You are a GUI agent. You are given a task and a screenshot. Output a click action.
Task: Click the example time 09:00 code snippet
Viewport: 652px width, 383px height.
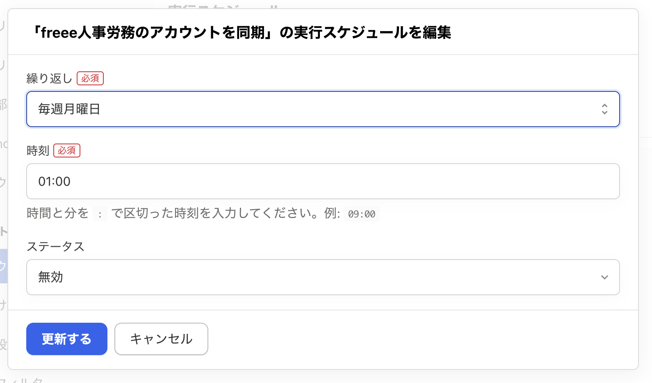(362, 214)
